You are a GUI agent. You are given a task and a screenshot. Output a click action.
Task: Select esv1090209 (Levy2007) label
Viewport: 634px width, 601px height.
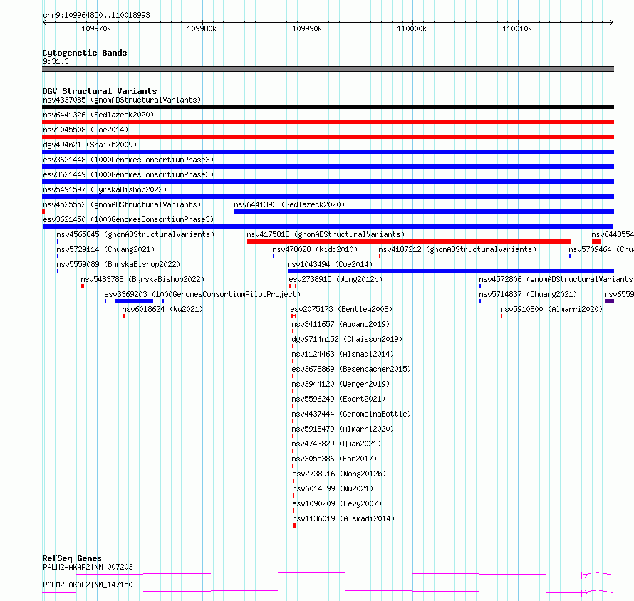tap(337, 503)
